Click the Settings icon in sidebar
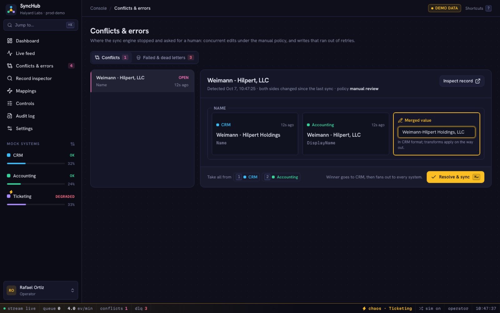The image size is (500, 313). (x=10, y=128)
